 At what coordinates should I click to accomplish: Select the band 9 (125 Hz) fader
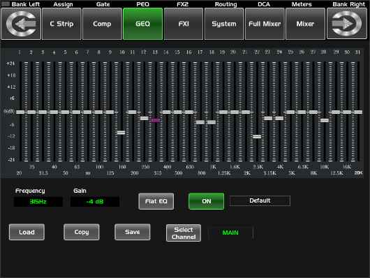point(110,112)
